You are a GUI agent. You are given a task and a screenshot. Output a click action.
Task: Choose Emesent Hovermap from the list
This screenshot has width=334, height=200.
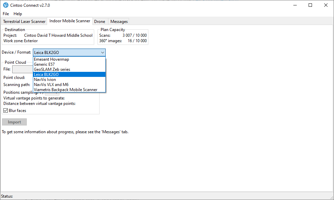click(69, 59)
